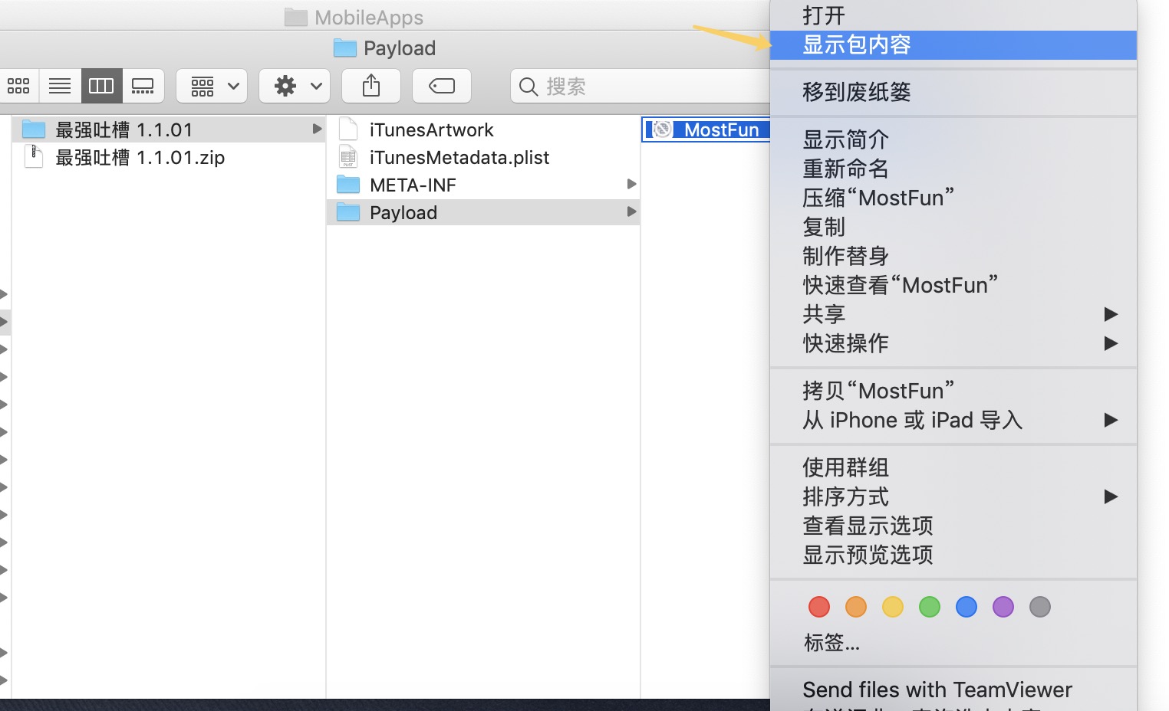Select 移到废纸篓 in the menu
The image size is (1169, 711).
point(857,92)
